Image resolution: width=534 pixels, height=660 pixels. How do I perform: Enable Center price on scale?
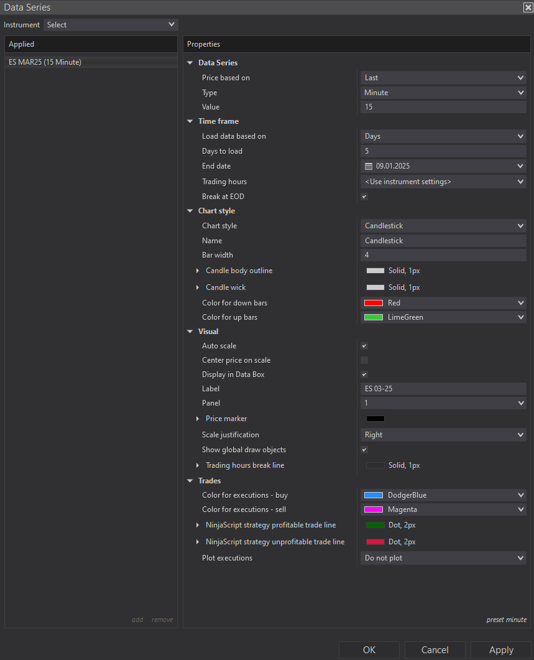pos(364,360)
